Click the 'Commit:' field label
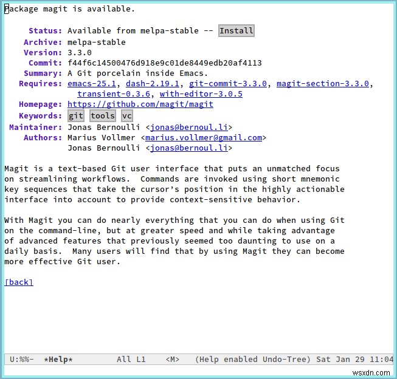Image resolution: width=397 pixels, height=379 pixels. tap(46, 63)
